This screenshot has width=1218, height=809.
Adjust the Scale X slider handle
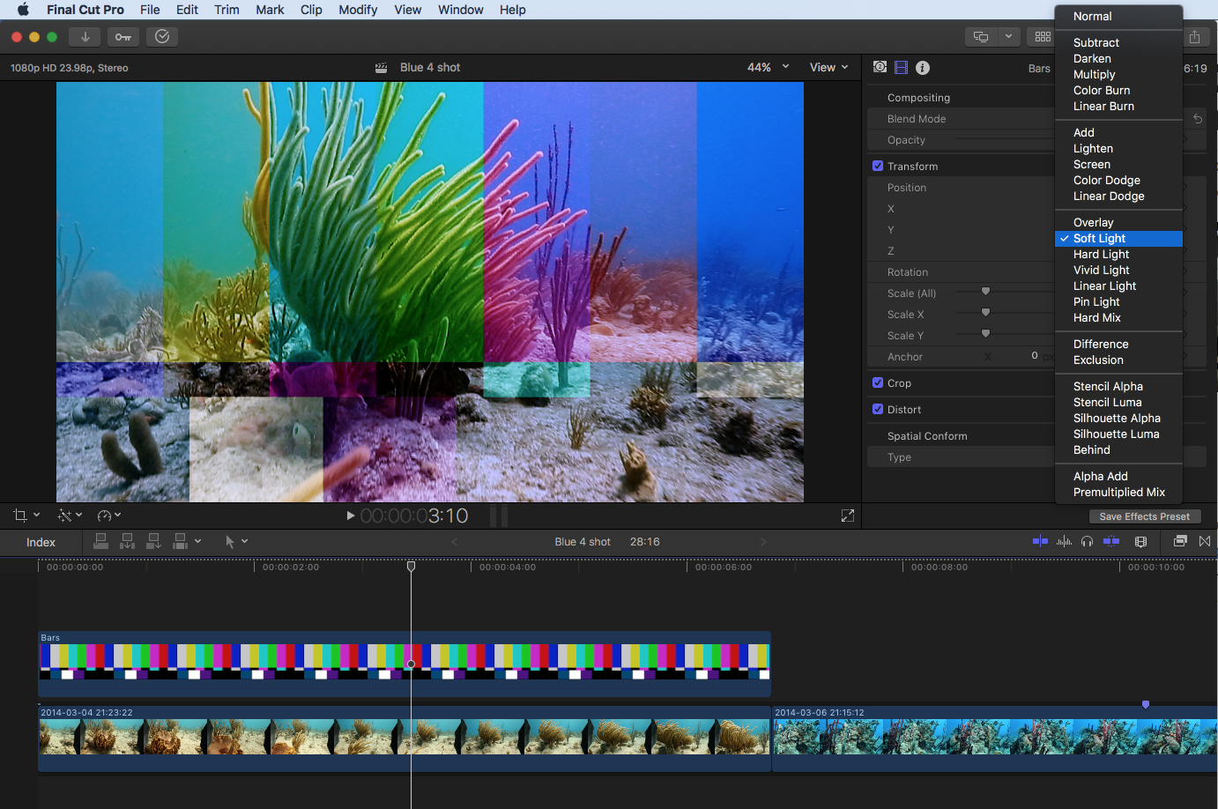coord(985,312)
